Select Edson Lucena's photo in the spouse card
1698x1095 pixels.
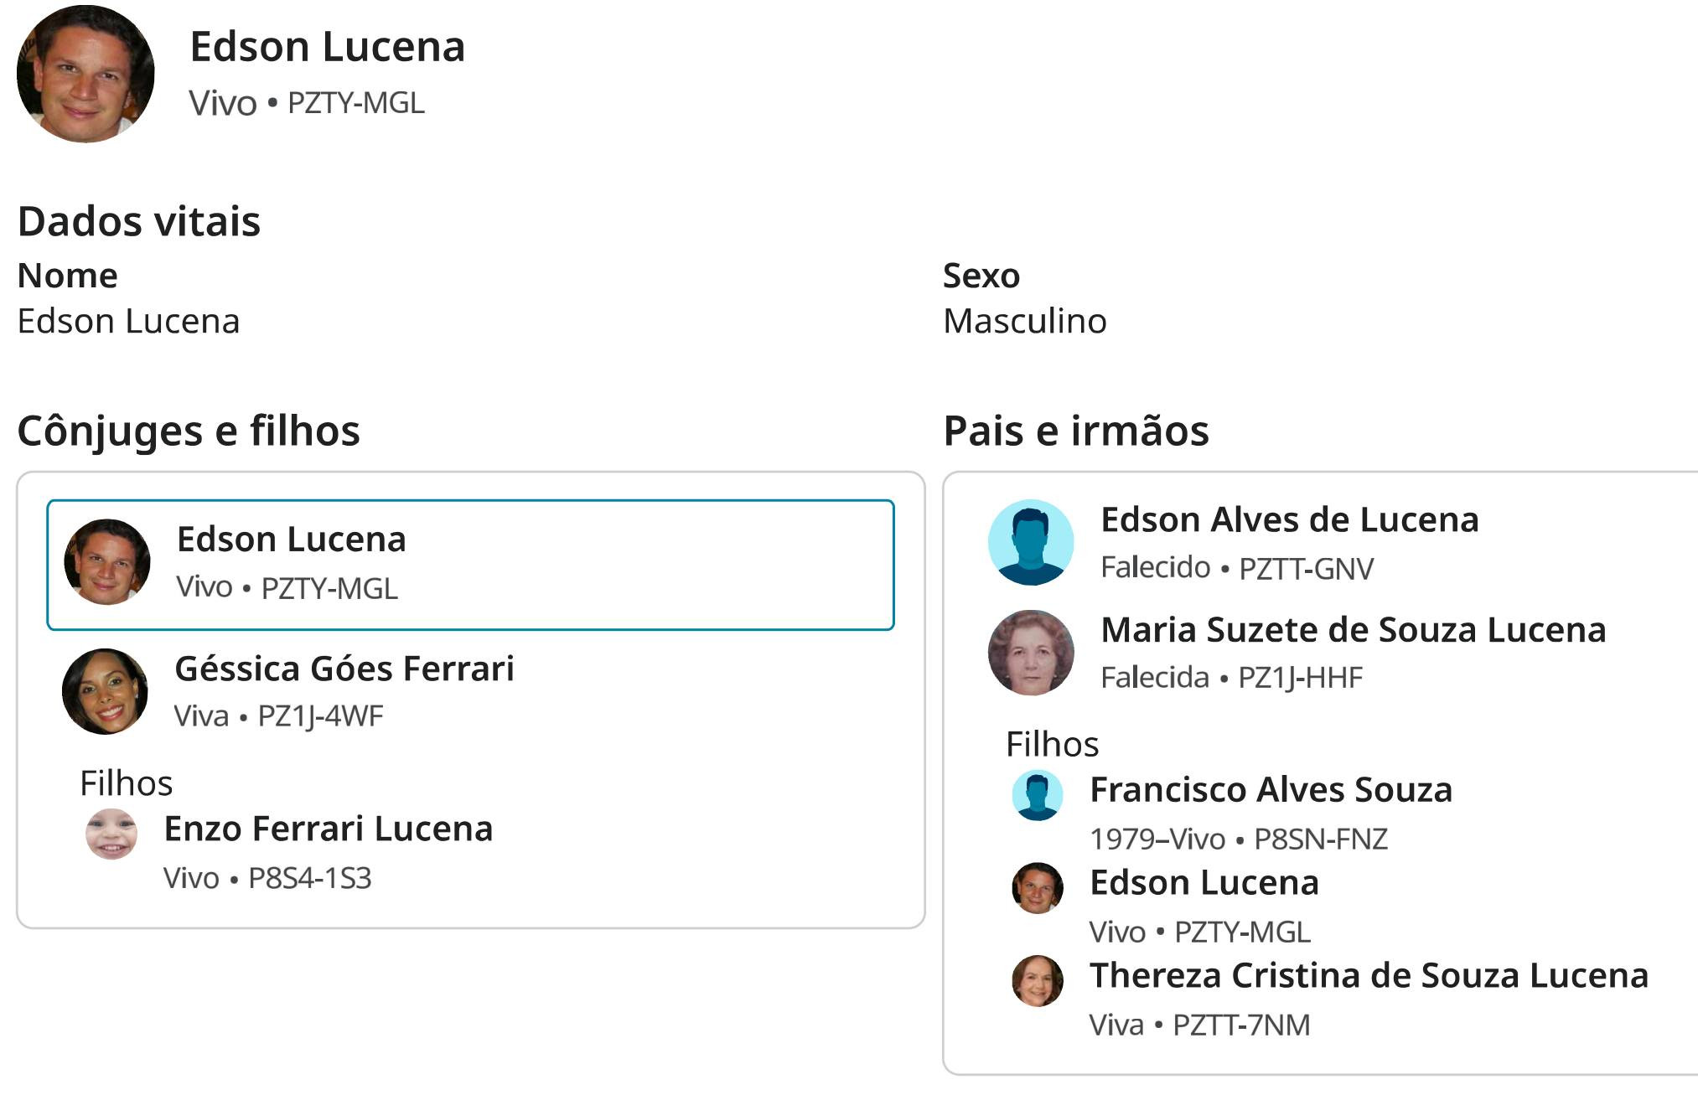[x=107, y=562]
